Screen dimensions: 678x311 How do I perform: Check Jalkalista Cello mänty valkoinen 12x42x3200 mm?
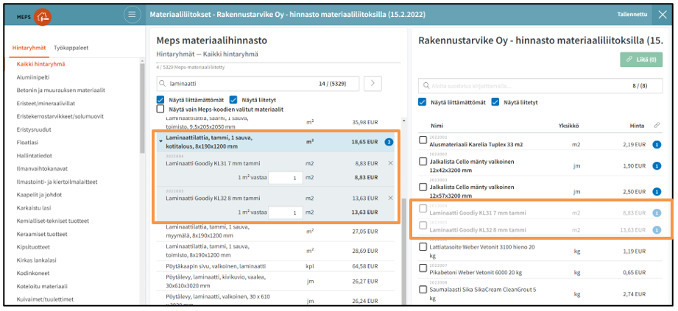(x=423, y=161)
